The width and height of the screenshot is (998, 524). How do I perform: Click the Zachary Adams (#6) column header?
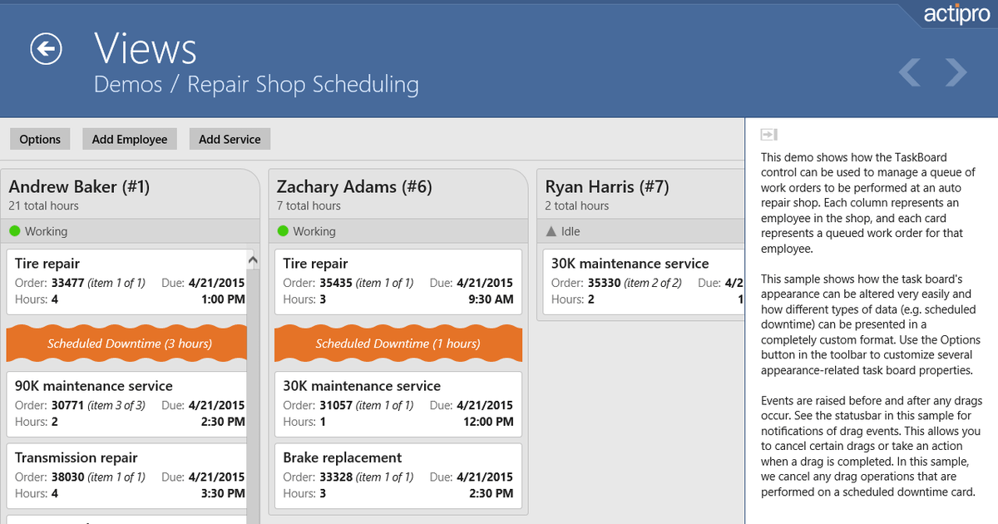click(353, 187)
